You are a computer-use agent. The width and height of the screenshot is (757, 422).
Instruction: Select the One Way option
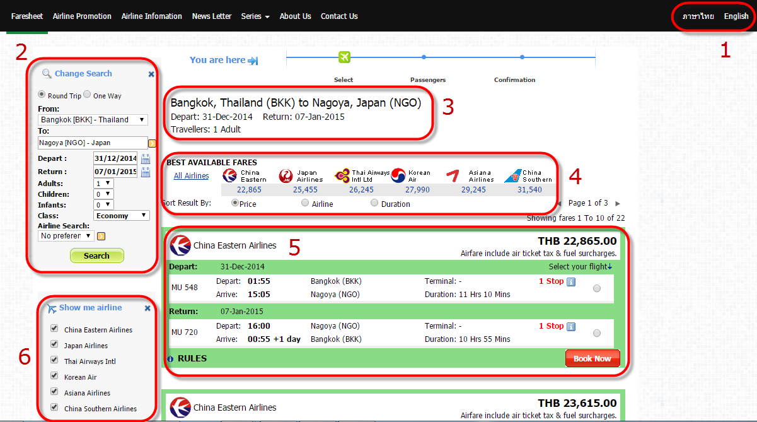[x=88, y=95]
